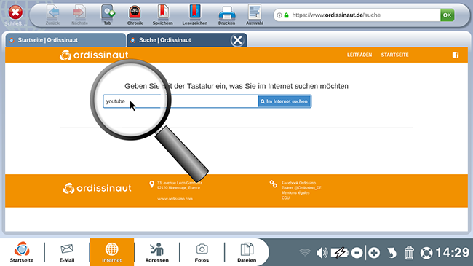473x266 pixels.
Task: Open the CGU footer link
Action: (285, 197)
